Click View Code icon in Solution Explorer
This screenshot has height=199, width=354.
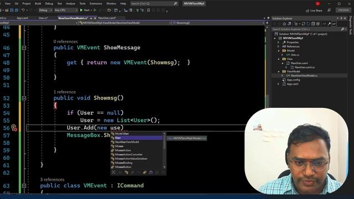coord(325,24)
